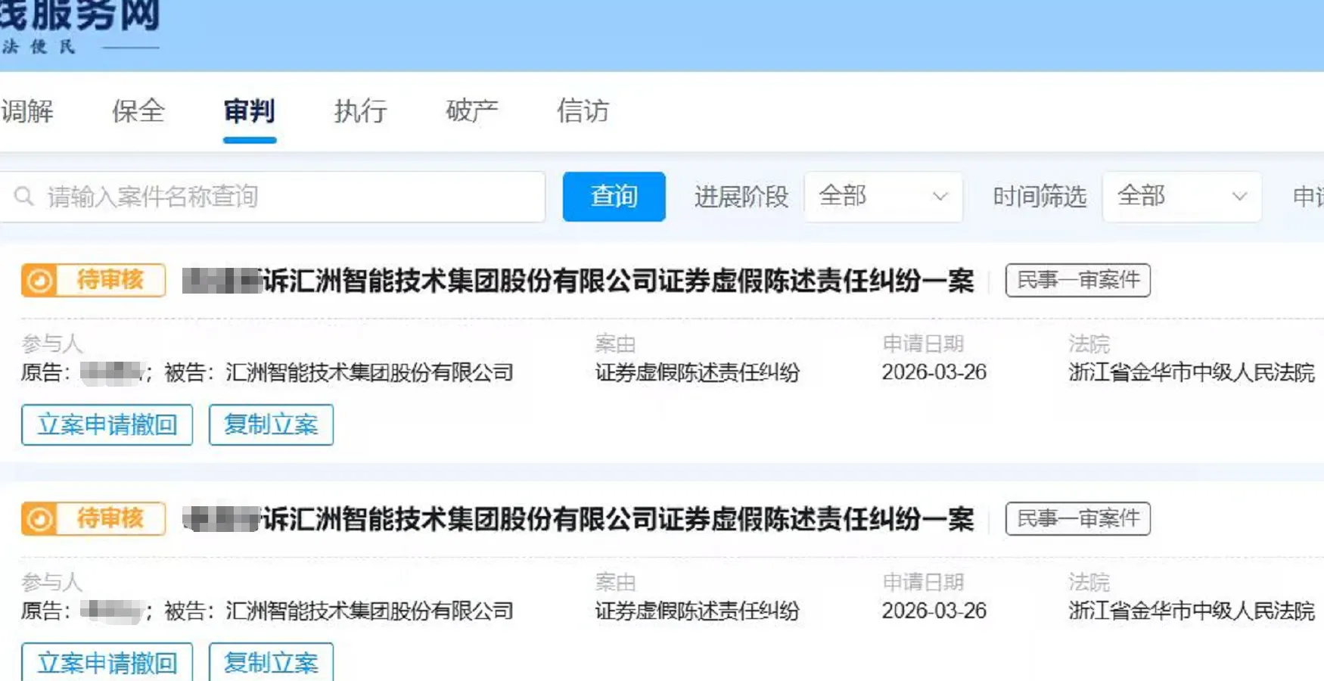Image resolution: width=1324 pixels, height=681 pixels.
Task: Click the 民事一审案件 tag on the first case
Action: (x=1077, y=280)
